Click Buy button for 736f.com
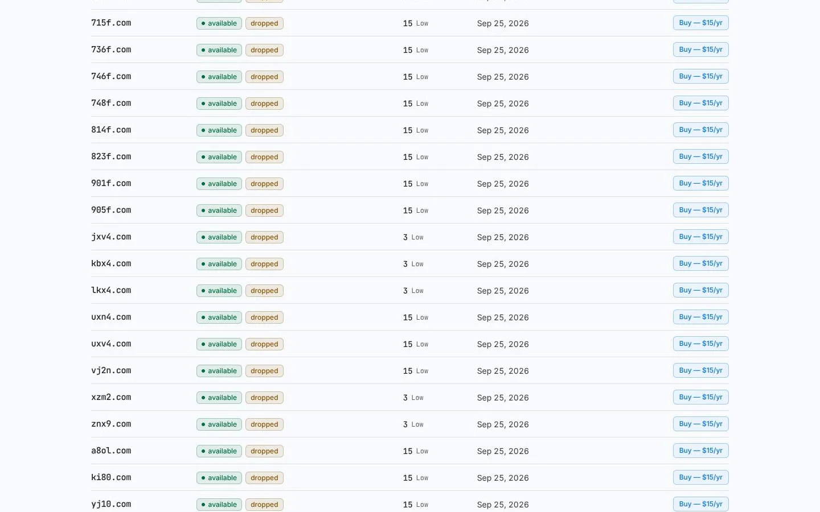 click(700, 49)
